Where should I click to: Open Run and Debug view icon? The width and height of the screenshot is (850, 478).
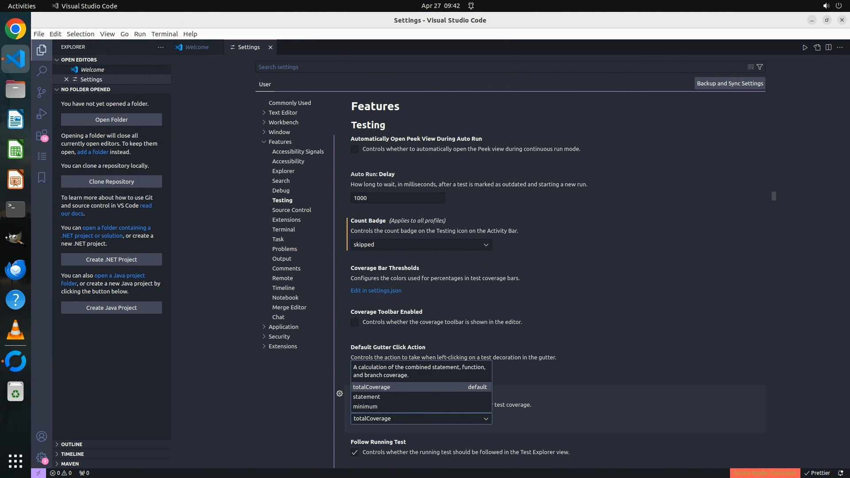[42, 114]
